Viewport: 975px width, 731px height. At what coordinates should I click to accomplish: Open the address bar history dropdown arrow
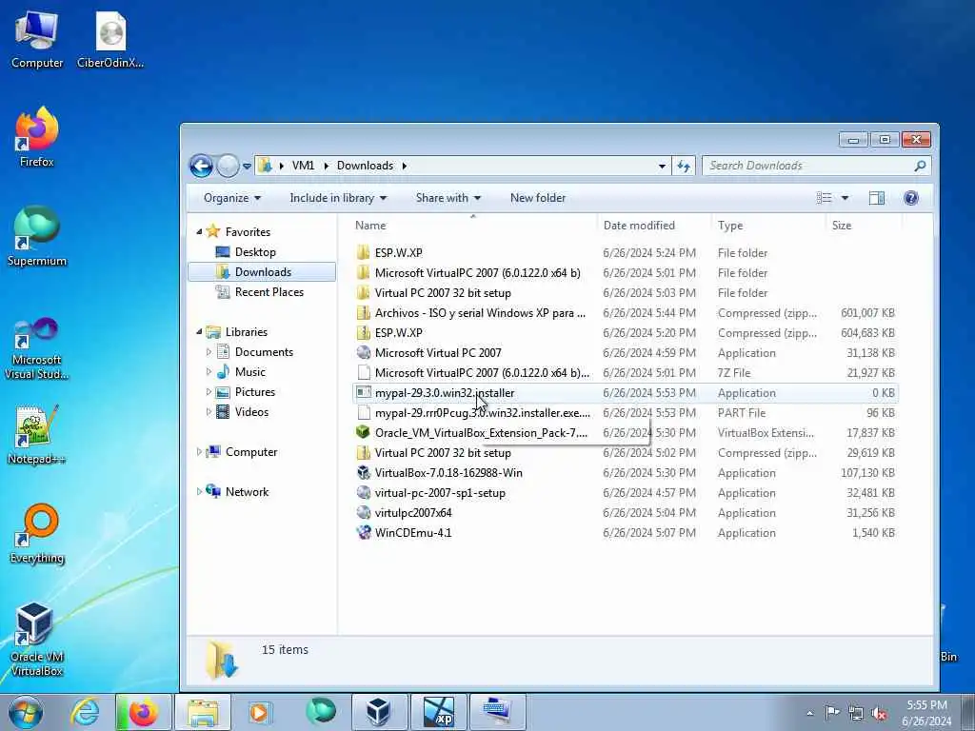[x=662, y=166]
